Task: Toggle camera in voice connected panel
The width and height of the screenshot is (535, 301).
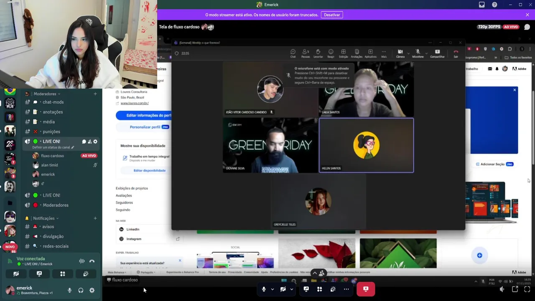Action: point(16,274)
